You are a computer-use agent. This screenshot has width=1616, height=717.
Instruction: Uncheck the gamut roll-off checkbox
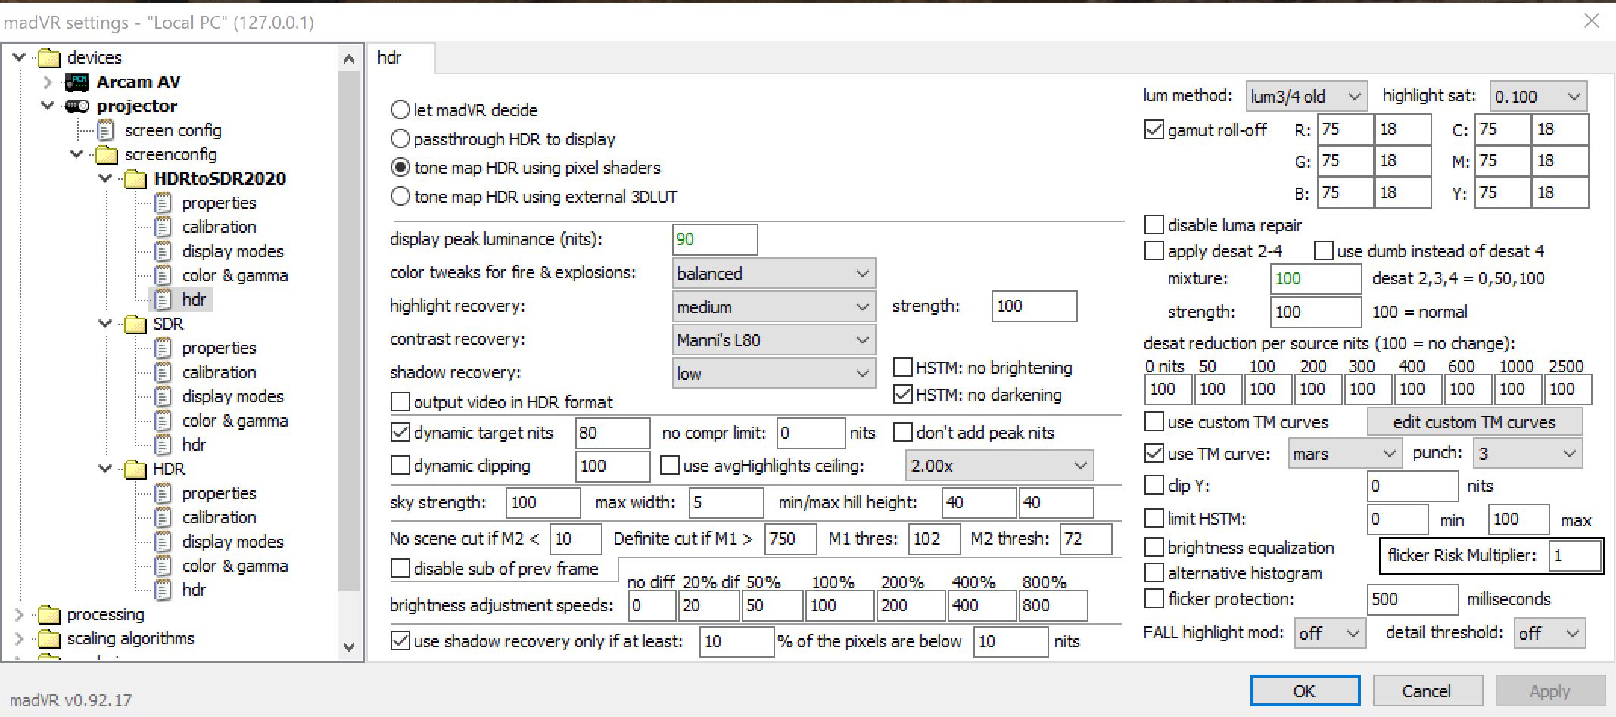(1154, 130)
